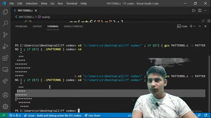The width and height of the screenshot is (211, 118).
Task: Open Live Share icon in activity bar
Action: click(5, 81)
